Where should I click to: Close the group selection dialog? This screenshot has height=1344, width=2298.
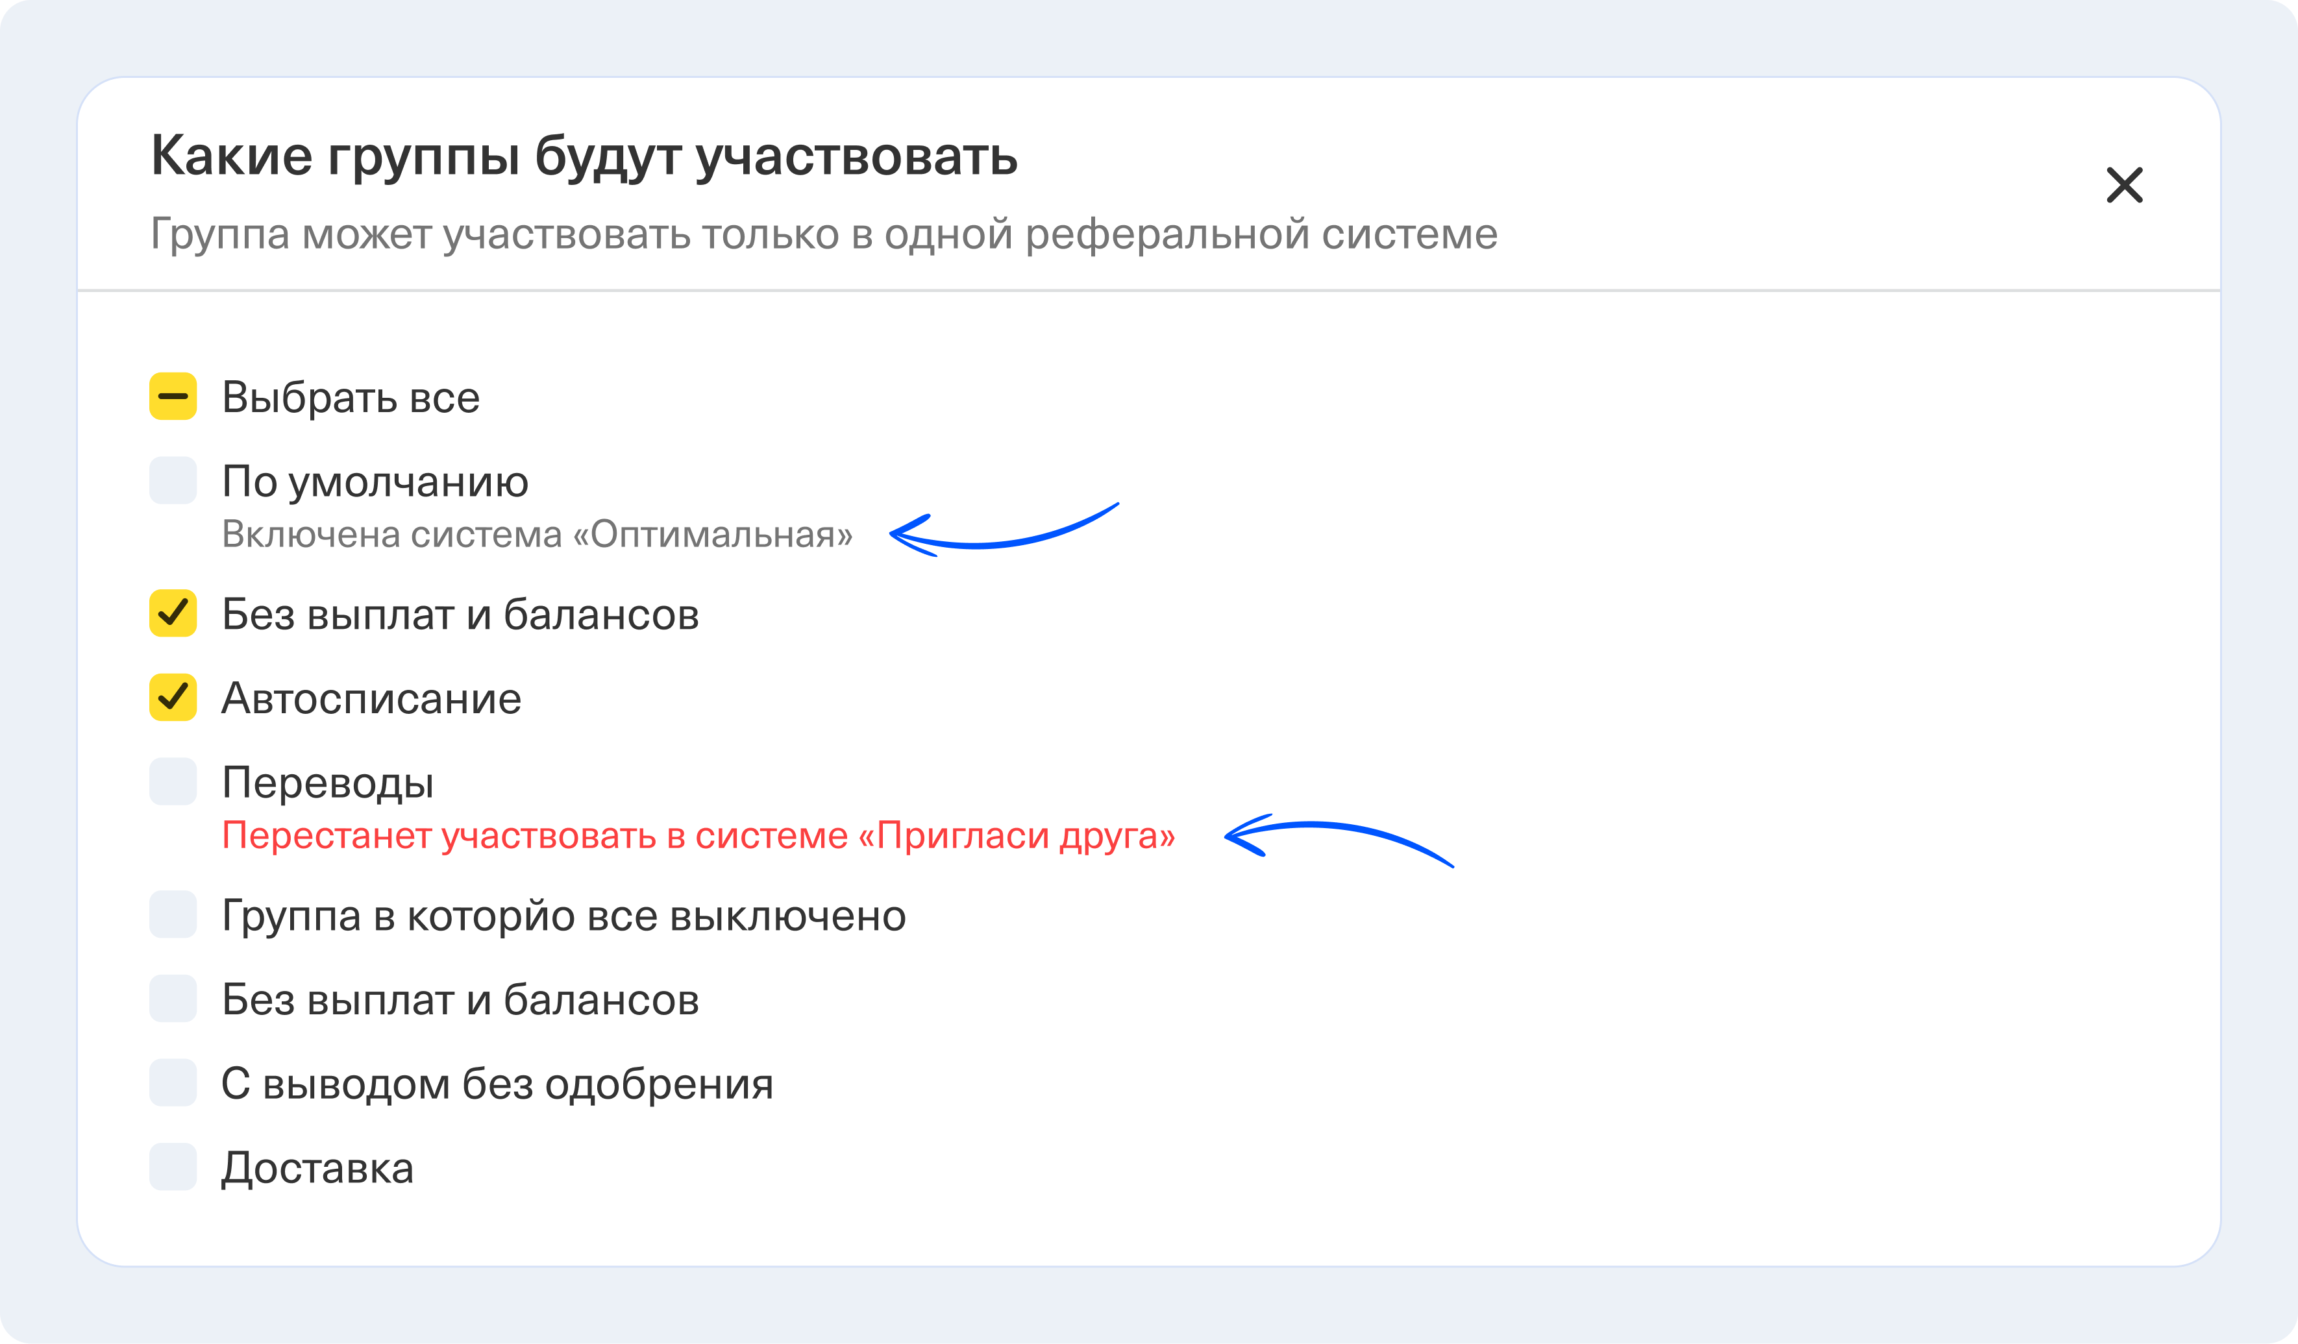point(2124,185)
